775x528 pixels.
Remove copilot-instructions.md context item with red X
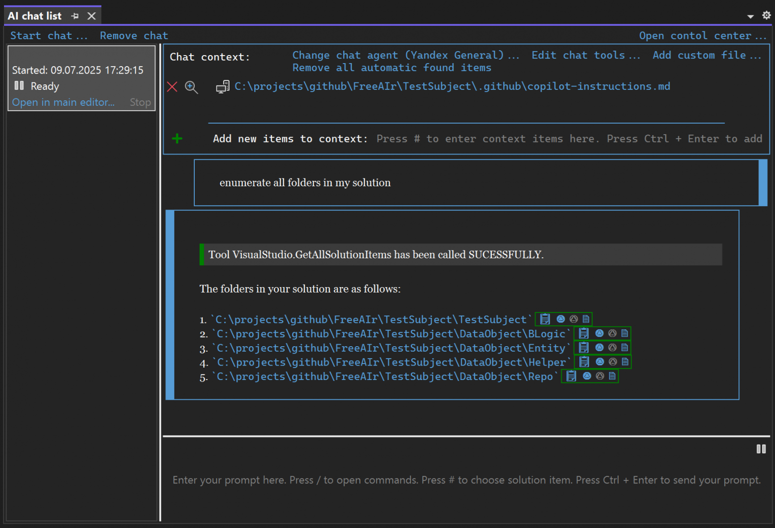[172, 87]
